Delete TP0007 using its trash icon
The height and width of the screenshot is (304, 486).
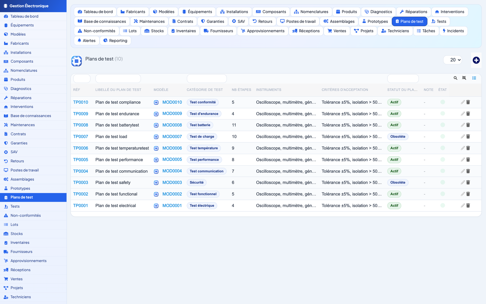tap(468, 136)
